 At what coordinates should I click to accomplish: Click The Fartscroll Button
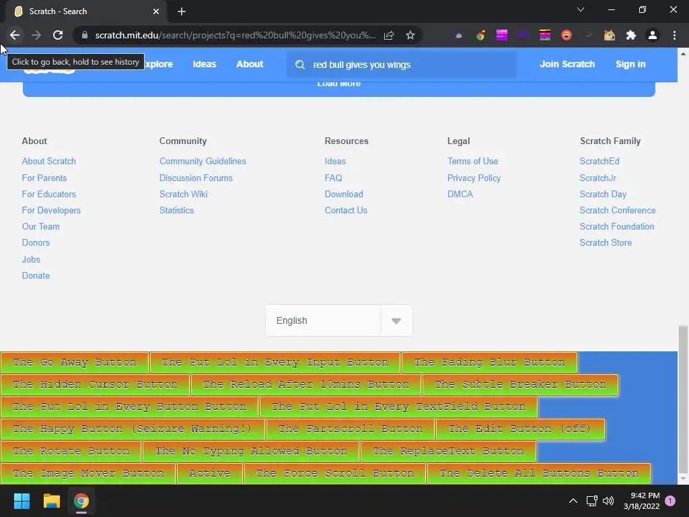click(x=350, y=429)
